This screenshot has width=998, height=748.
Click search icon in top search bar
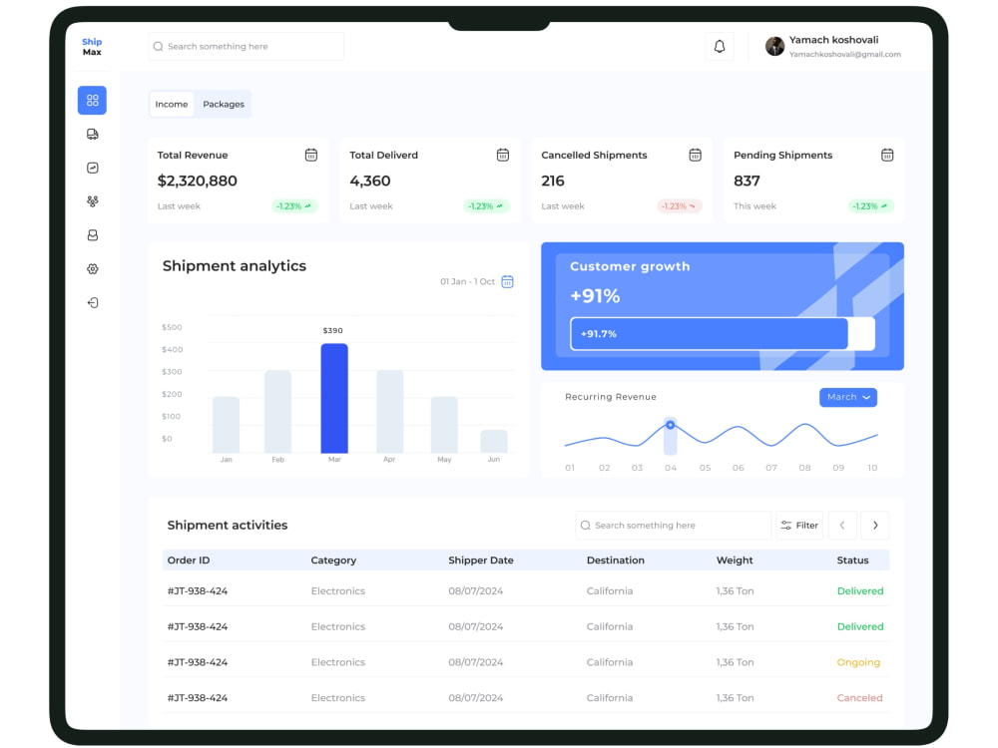coord(159,47)
